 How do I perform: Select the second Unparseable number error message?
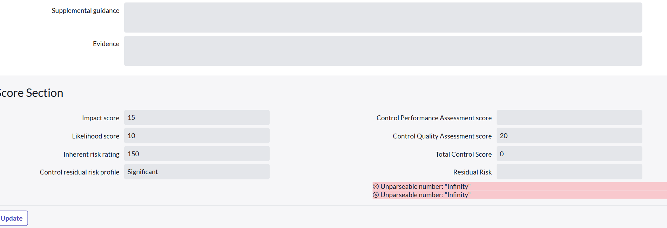(x=425, y=195)
